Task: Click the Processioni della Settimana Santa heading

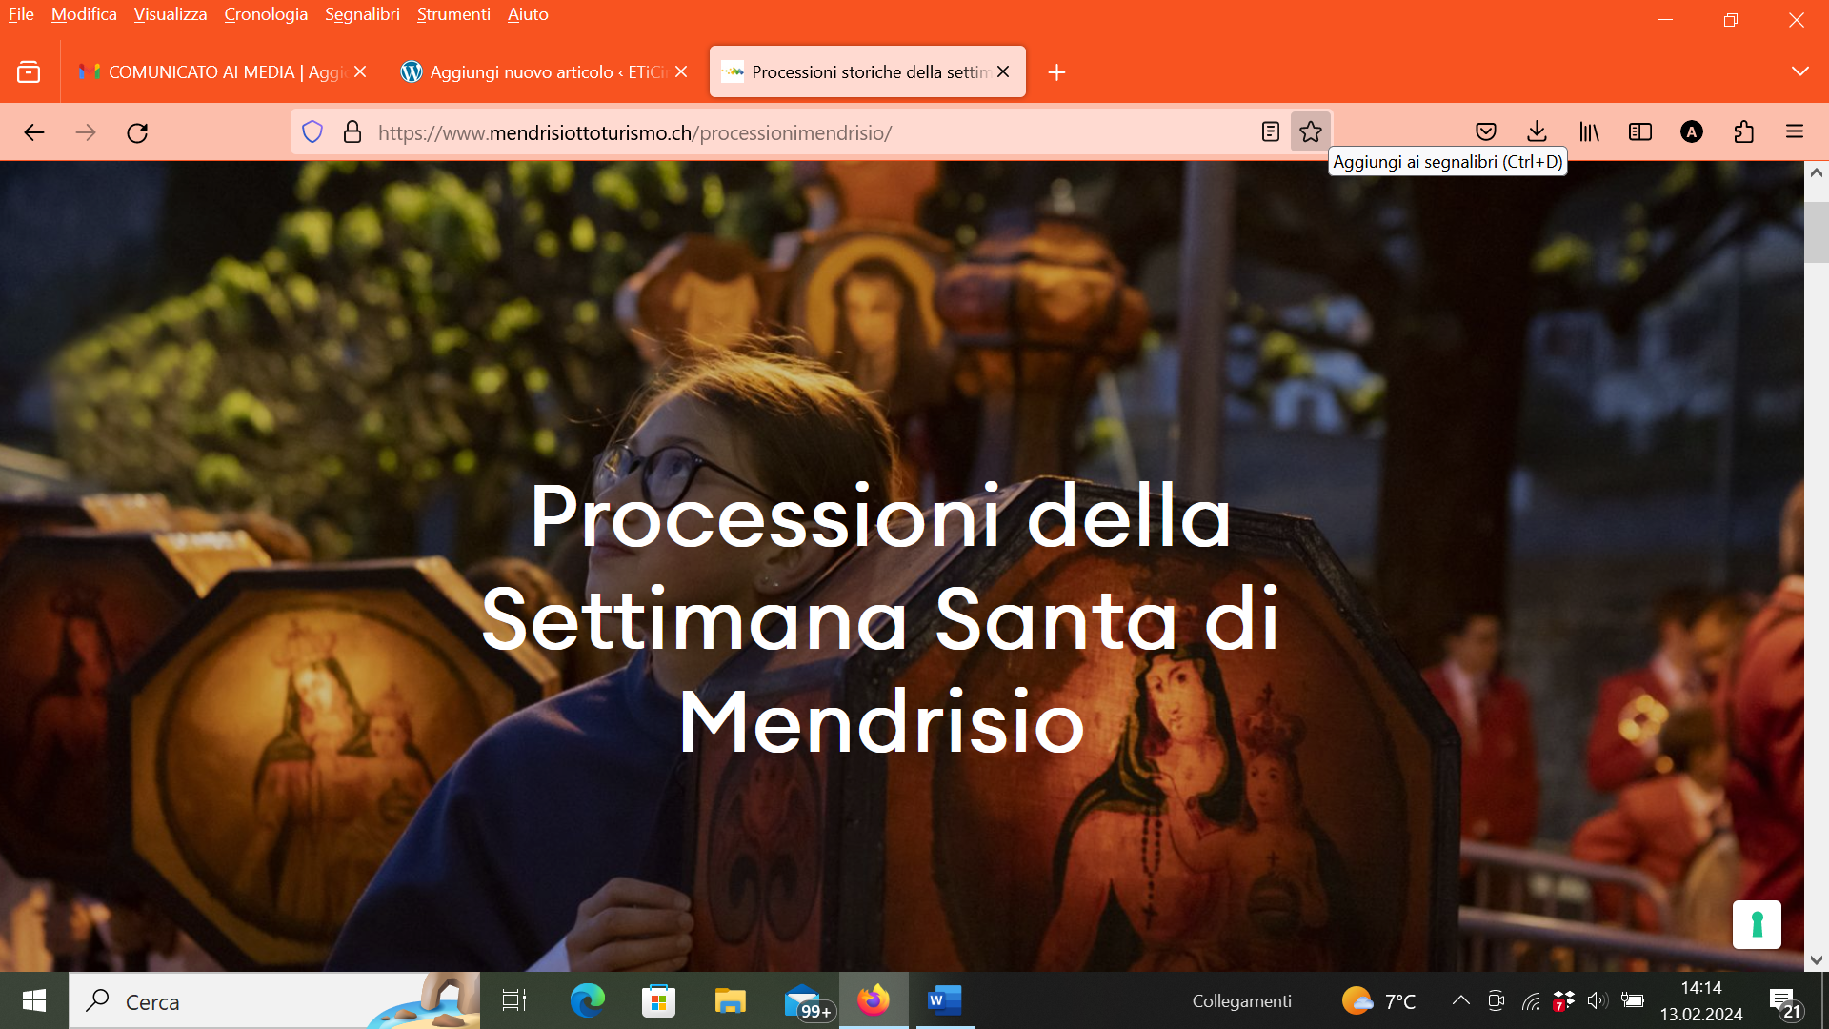Action: [881, 619]
